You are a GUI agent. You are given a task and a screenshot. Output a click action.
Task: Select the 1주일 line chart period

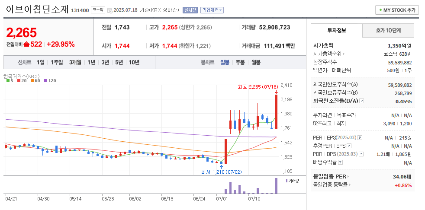[57, 63]
